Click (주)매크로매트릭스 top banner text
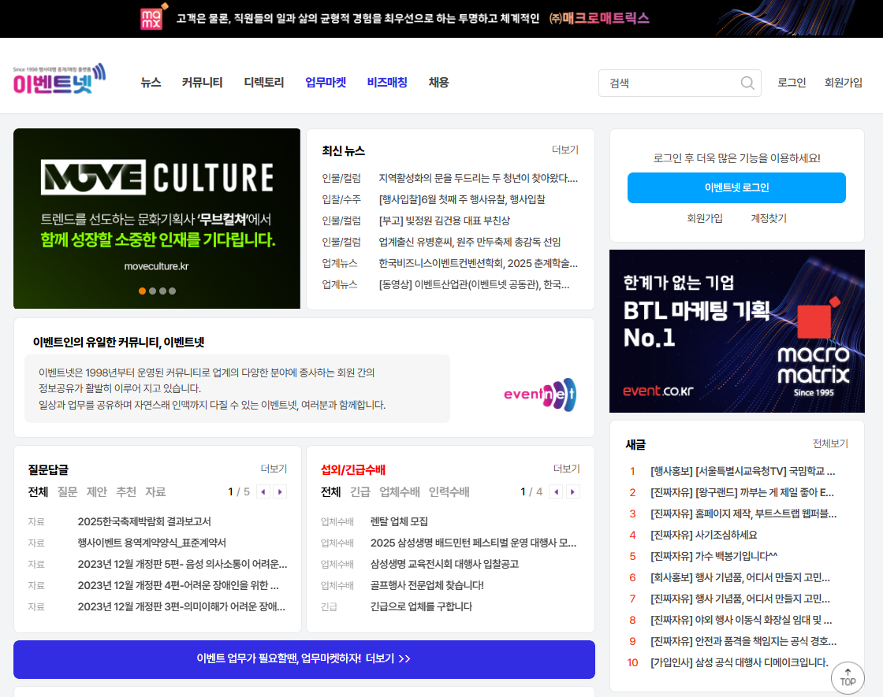This screenshot has width=883, height=697. 599,18
